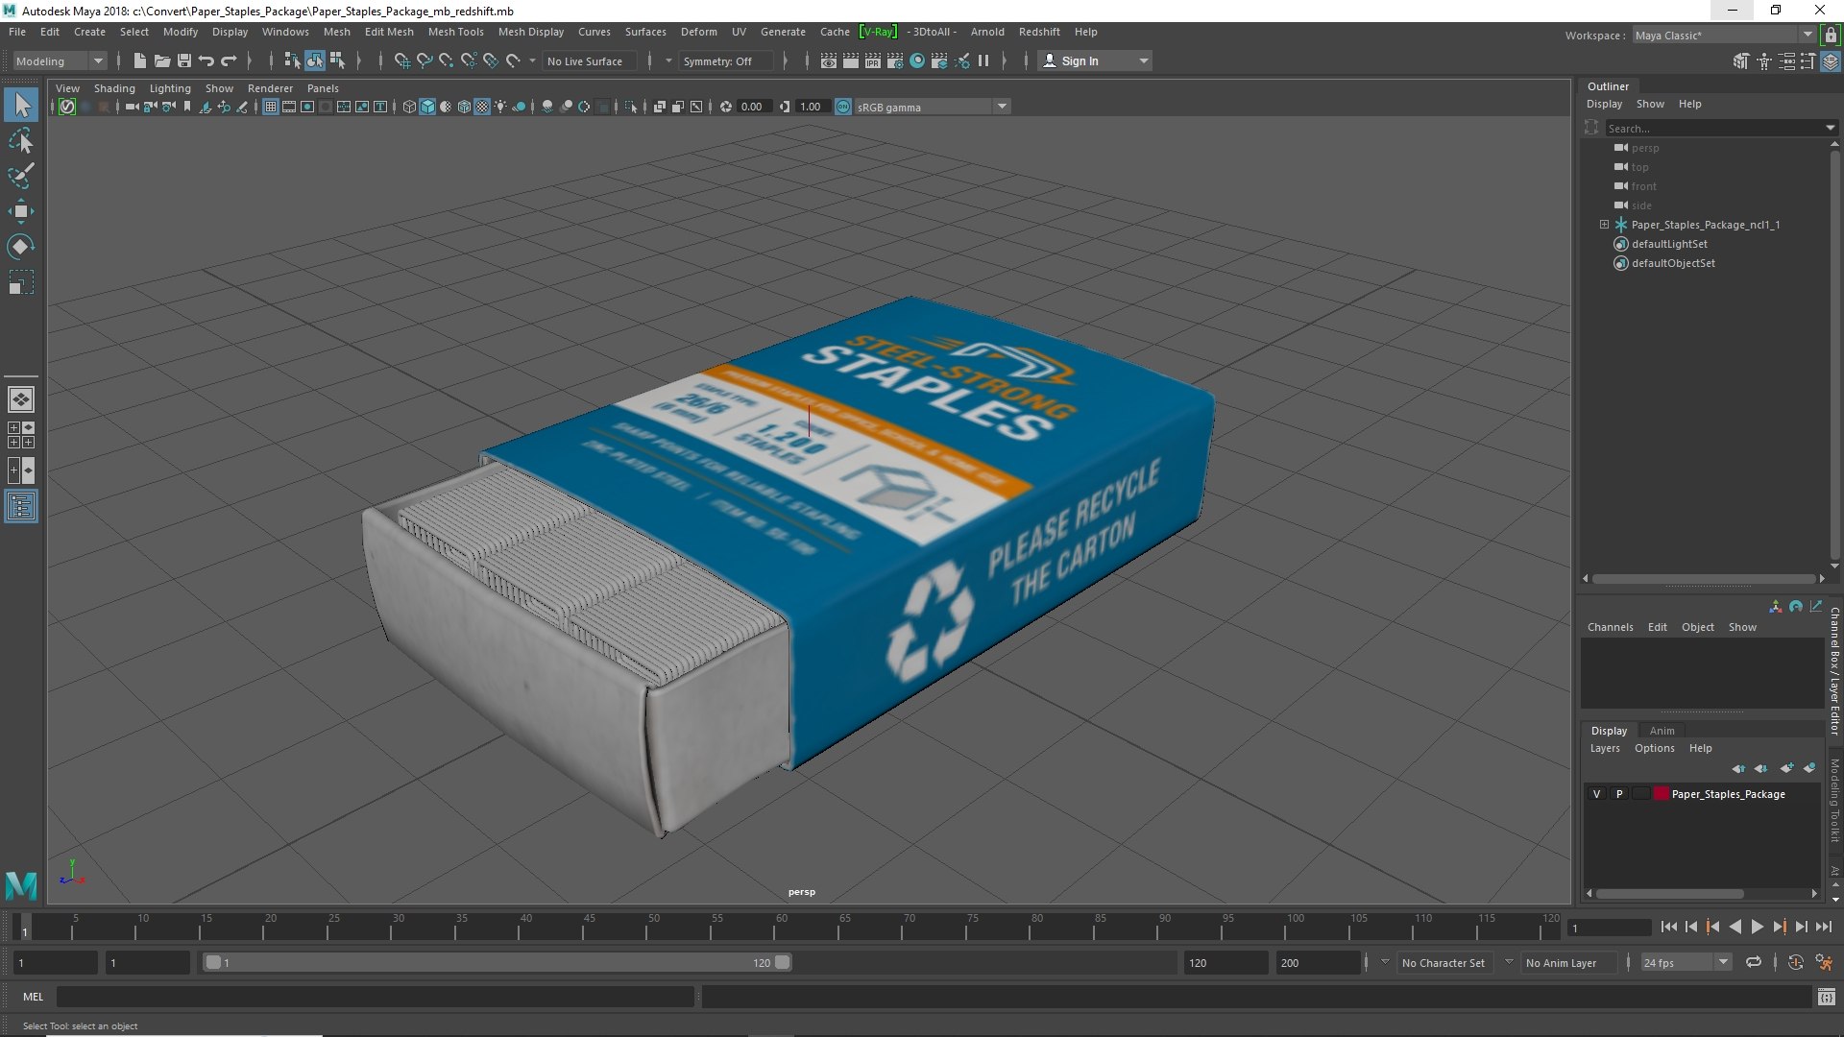Click the No Character Set button
The width and height of the screenshot is (1844, 1037).
(1443, 962)
